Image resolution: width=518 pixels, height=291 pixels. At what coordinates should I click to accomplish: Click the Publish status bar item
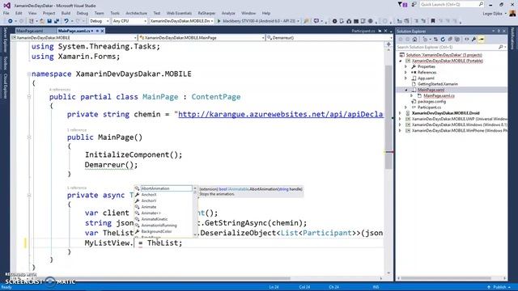pyautogui.click(x=499, y=287)
